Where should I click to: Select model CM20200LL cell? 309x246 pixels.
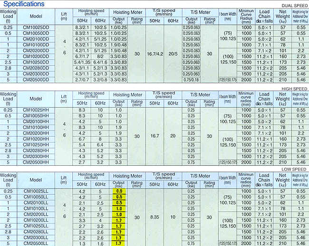pyautogui.click(x=36, y=214)
